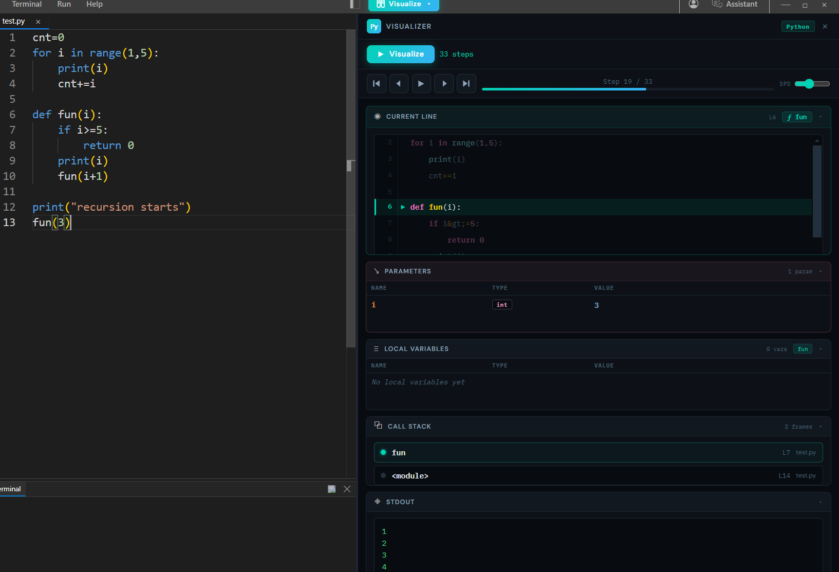Collapse the Call Stack panel chevron
The width and height of the screenshot is (839, 572).
(x=820, y=426)
